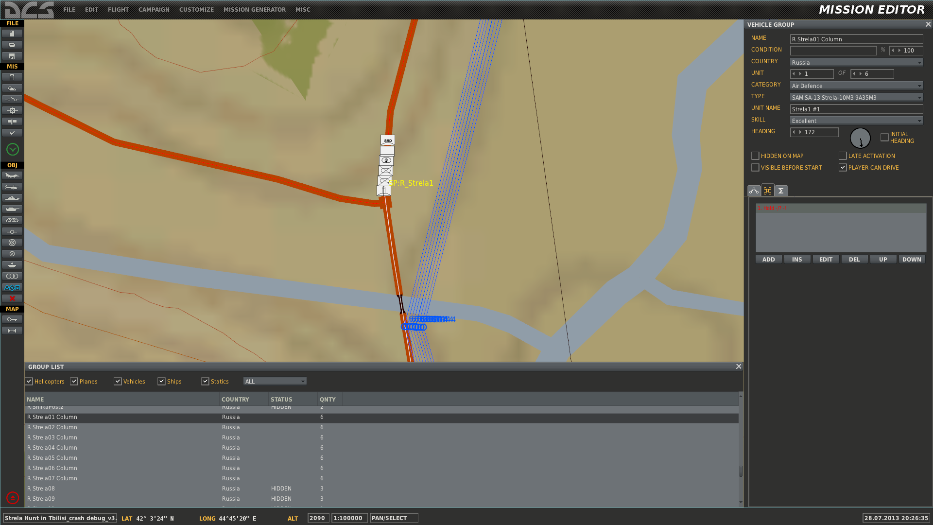Click the unit count stepper showing 6
The image size is (933, 525).
click(x=872, y=74)
